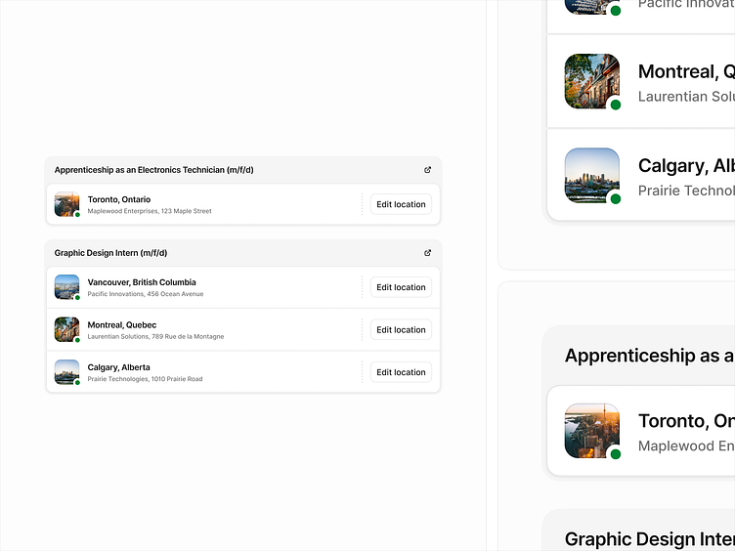Click the Pacific Innovations, 456 Ocean Avenue address
735x551 pixels.
[146, 294]
